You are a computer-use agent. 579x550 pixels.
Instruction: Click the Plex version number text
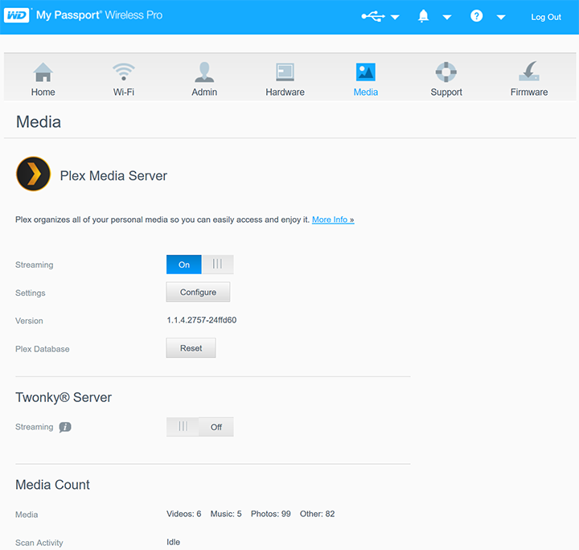201,320
